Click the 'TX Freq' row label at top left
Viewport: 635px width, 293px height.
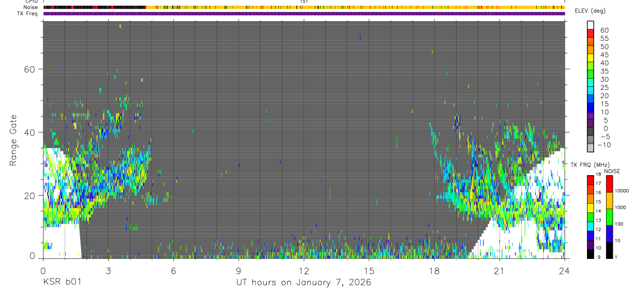coord(28,13)
